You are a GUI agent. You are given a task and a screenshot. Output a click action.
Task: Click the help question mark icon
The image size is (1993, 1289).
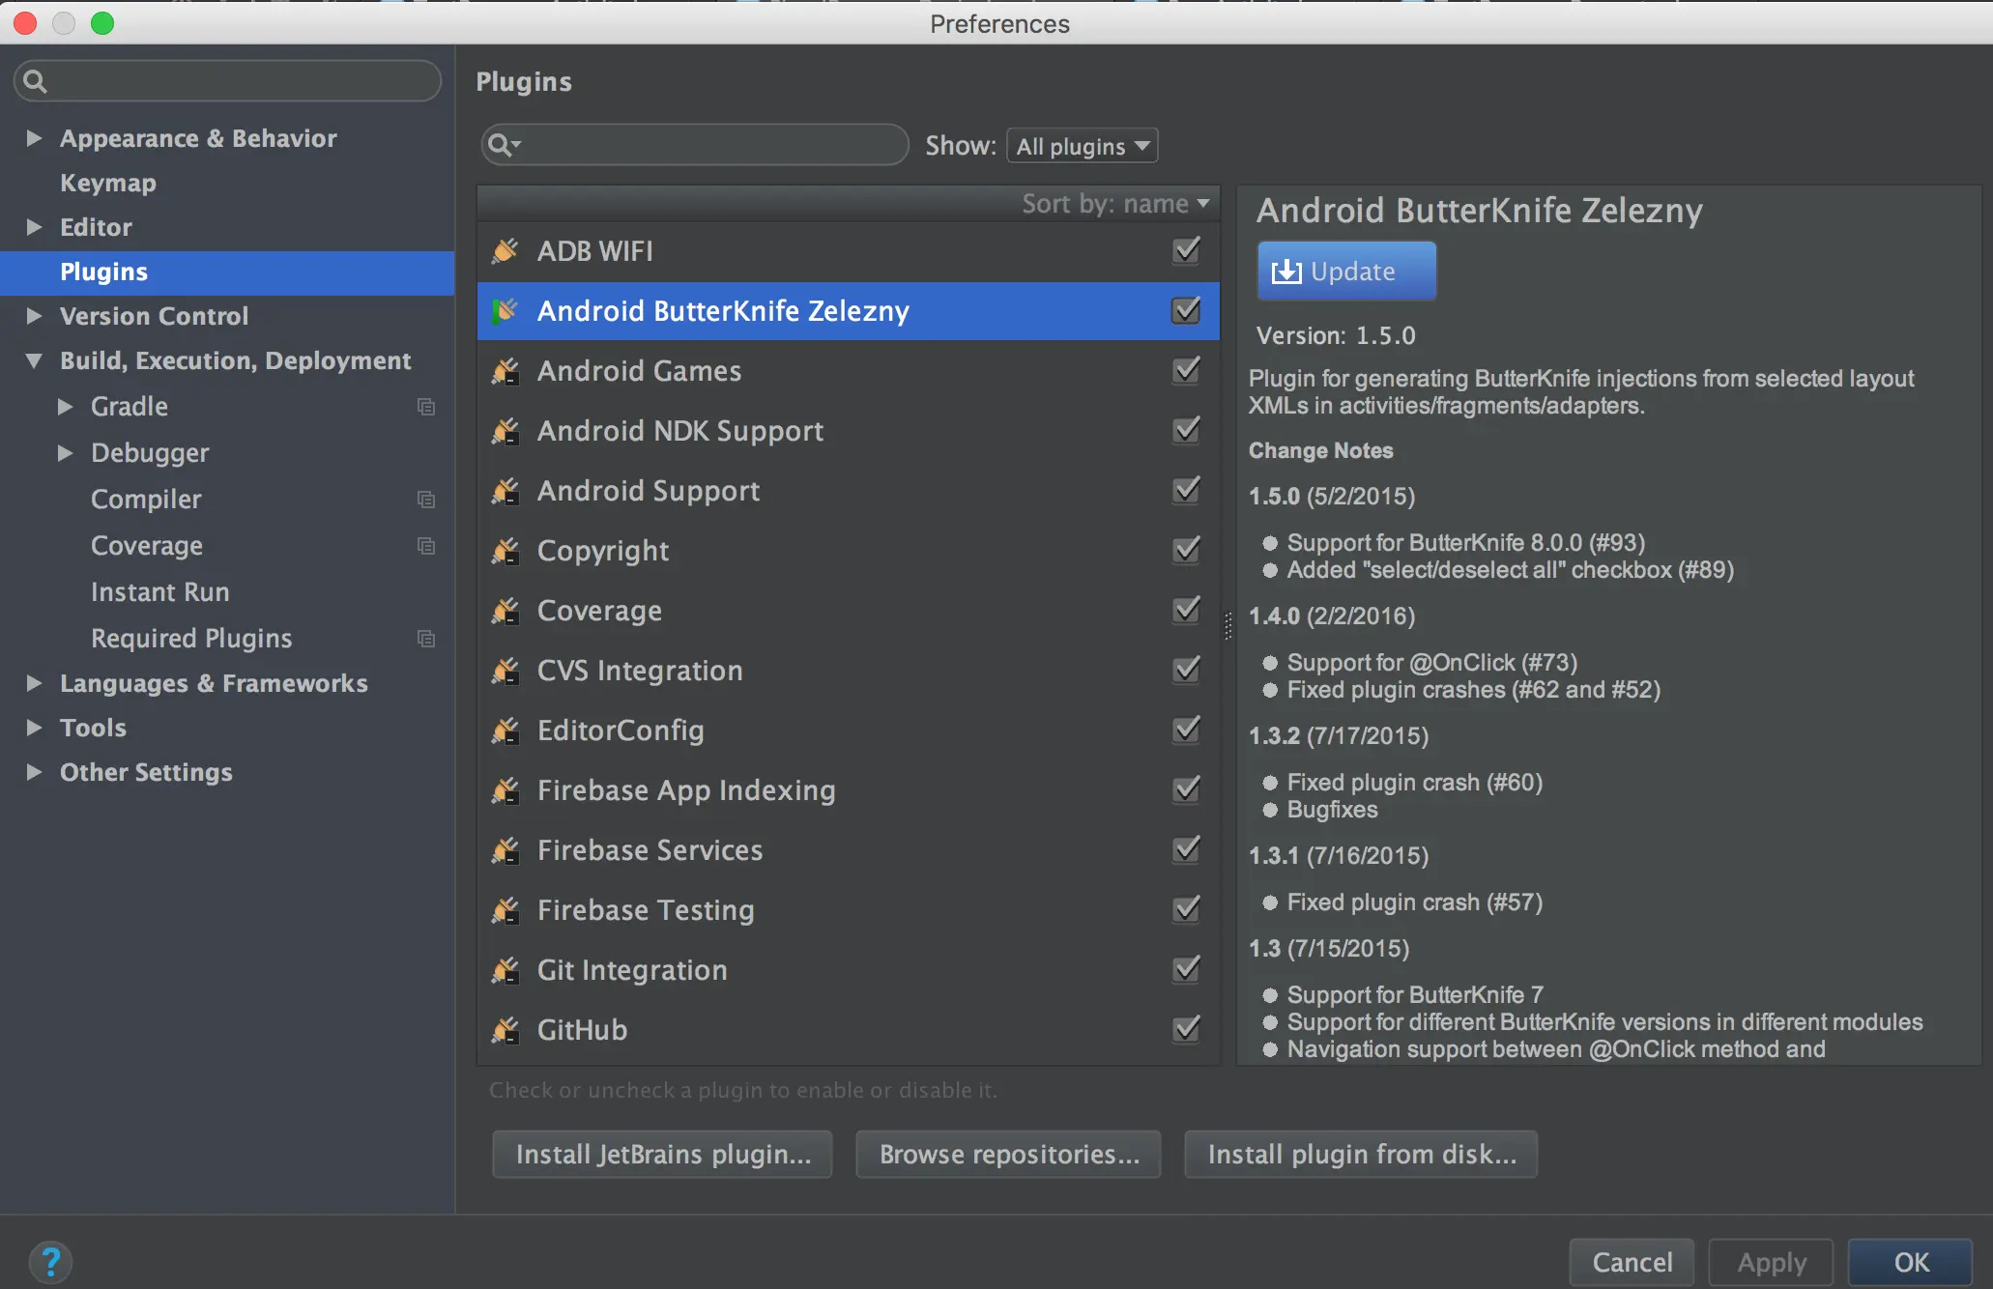[50, 1262]
